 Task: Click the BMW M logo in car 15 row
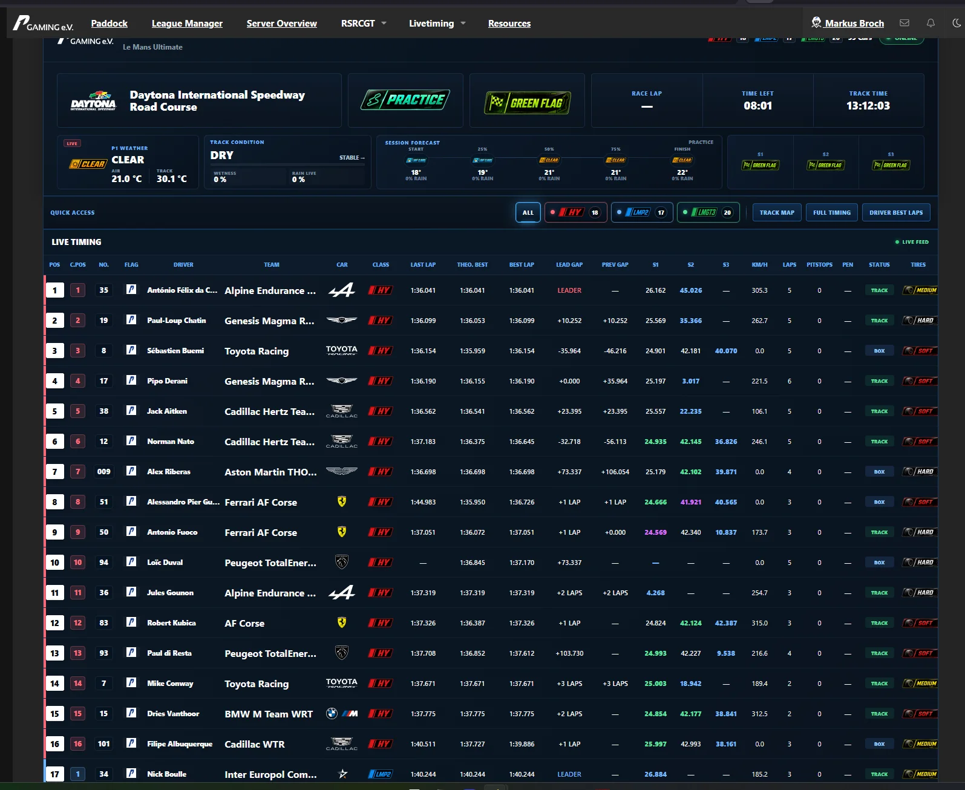[x=342, y=714]
